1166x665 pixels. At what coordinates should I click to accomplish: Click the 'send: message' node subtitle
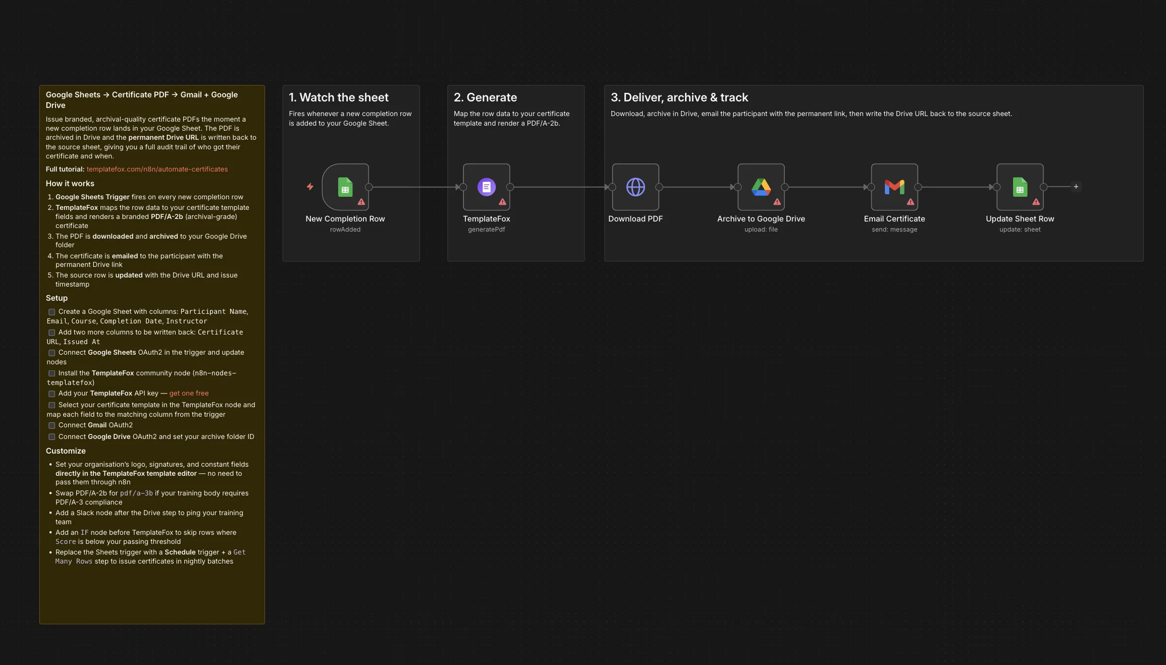[x=894, y=230]
